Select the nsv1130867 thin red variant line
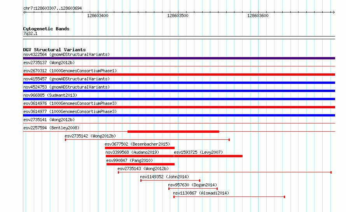The width and height of the screenshot is (346, 212). click(x=229, y=197)
